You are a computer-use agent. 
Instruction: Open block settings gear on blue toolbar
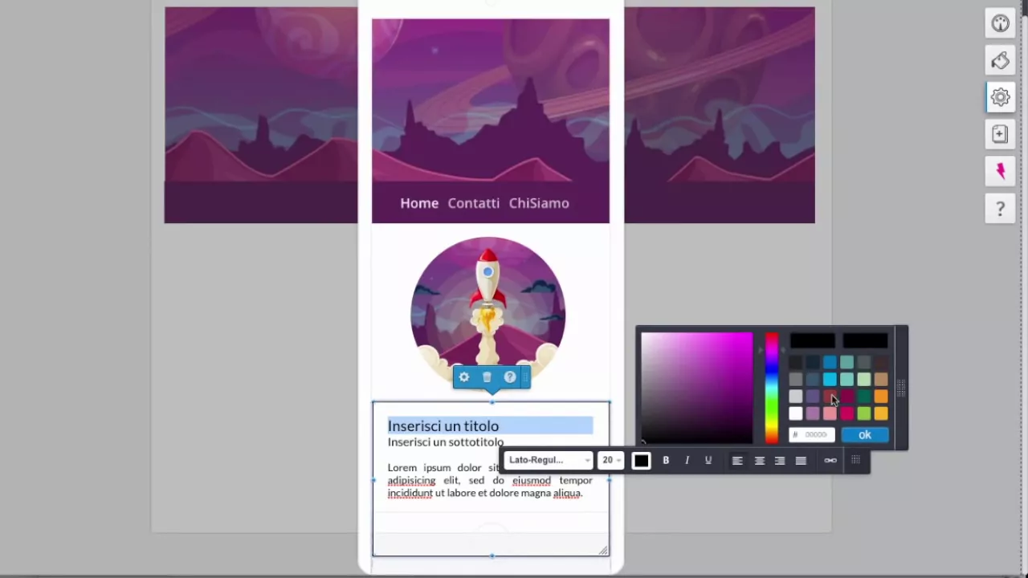[463, 377]
